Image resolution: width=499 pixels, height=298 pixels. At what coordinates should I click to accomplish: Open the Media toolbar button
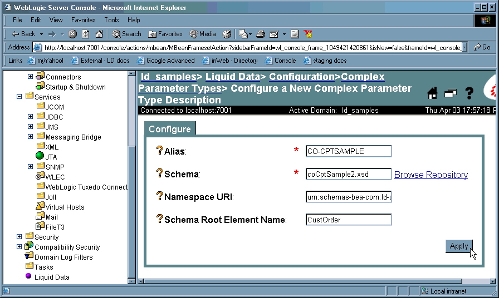point(203,34)
